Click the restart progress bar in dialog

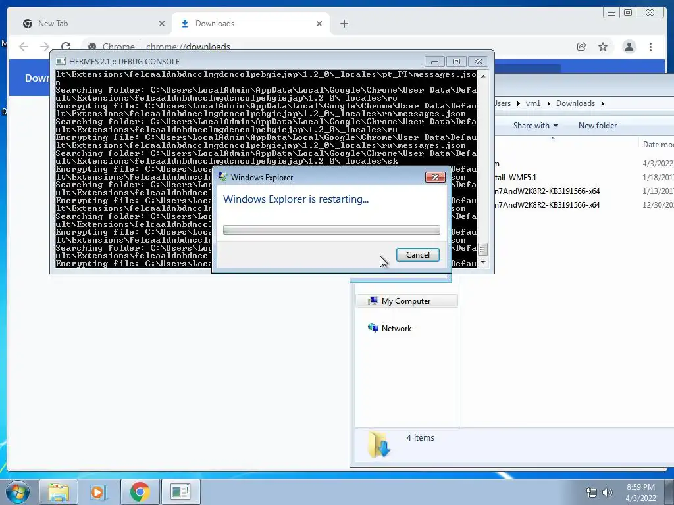point(332,229)
